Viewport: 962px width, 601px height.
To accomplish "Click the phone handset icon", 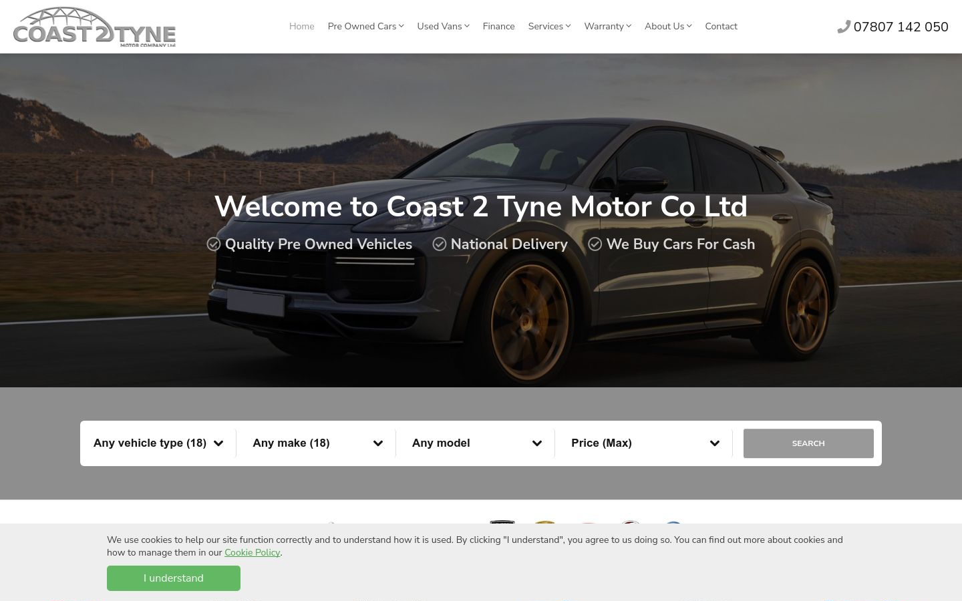I will (x=844, y=27).
